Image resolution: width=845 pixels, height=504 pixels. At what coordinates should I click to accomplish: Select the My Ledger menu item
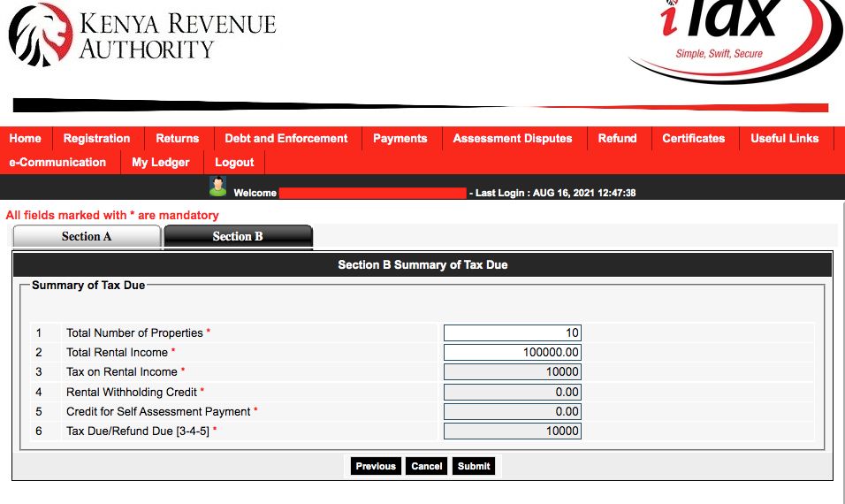(161, 162)
